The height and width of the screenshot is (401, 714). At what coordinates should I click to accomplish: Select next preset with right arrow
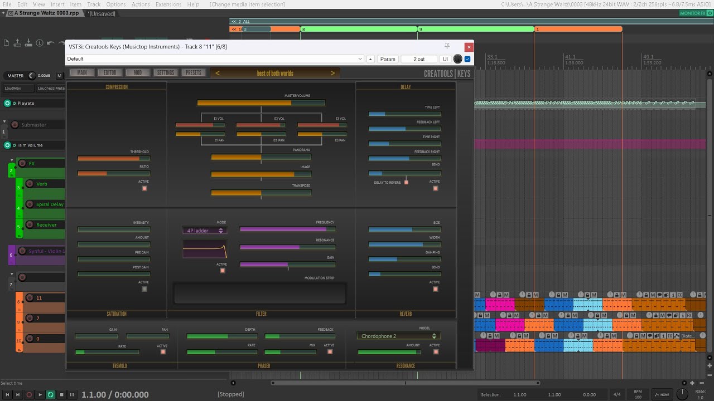click(332, 73)
